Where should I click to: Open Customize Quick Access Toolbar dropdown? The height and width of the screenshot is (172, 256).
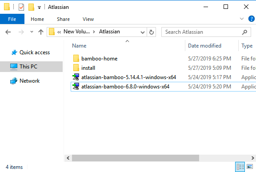40,8
